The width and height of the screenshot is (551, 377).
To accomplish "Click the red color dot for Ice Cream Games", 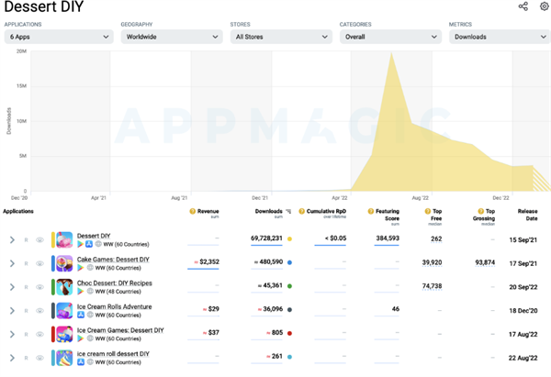I will point(289,333).
